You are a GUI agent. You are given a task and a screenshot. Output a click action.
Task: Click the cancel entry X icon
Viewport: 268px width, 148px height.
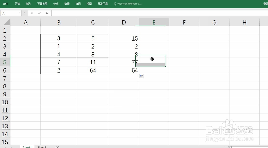[x=32, y=13]
